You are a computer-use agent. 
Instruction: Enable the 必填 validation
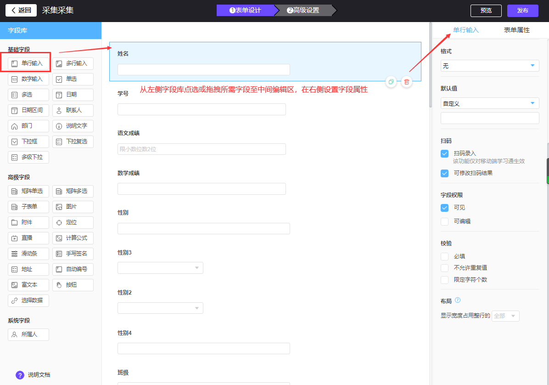coord(445,256)
